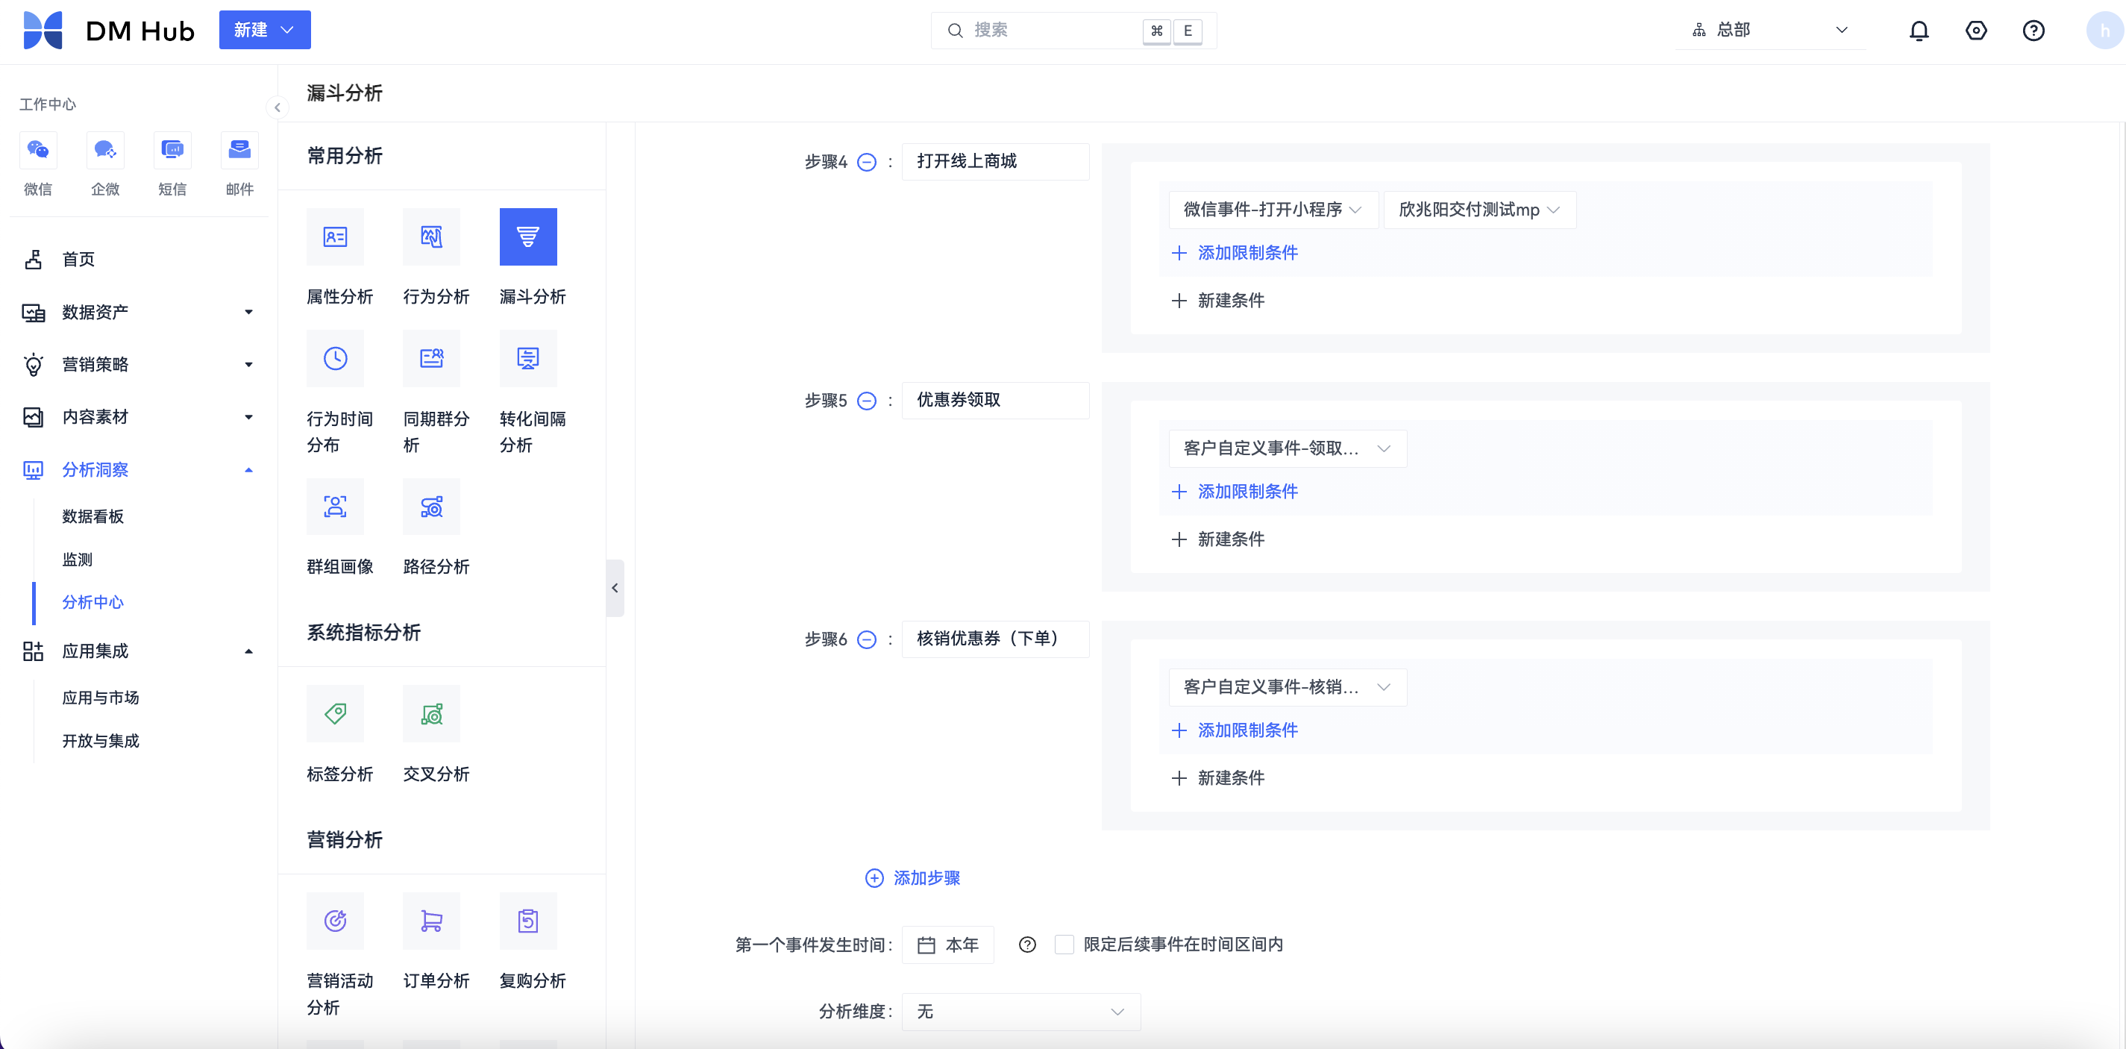This screenshot has height=1049, width=2126.
Task: Remove 步骤4 with minus icon
Action: coord(867,162)
